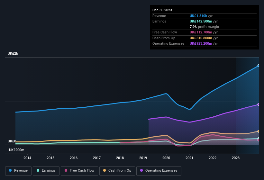Screen dimensions: 264x180
Task: Click the 2016 x-axis label
Action: (74, 158)
